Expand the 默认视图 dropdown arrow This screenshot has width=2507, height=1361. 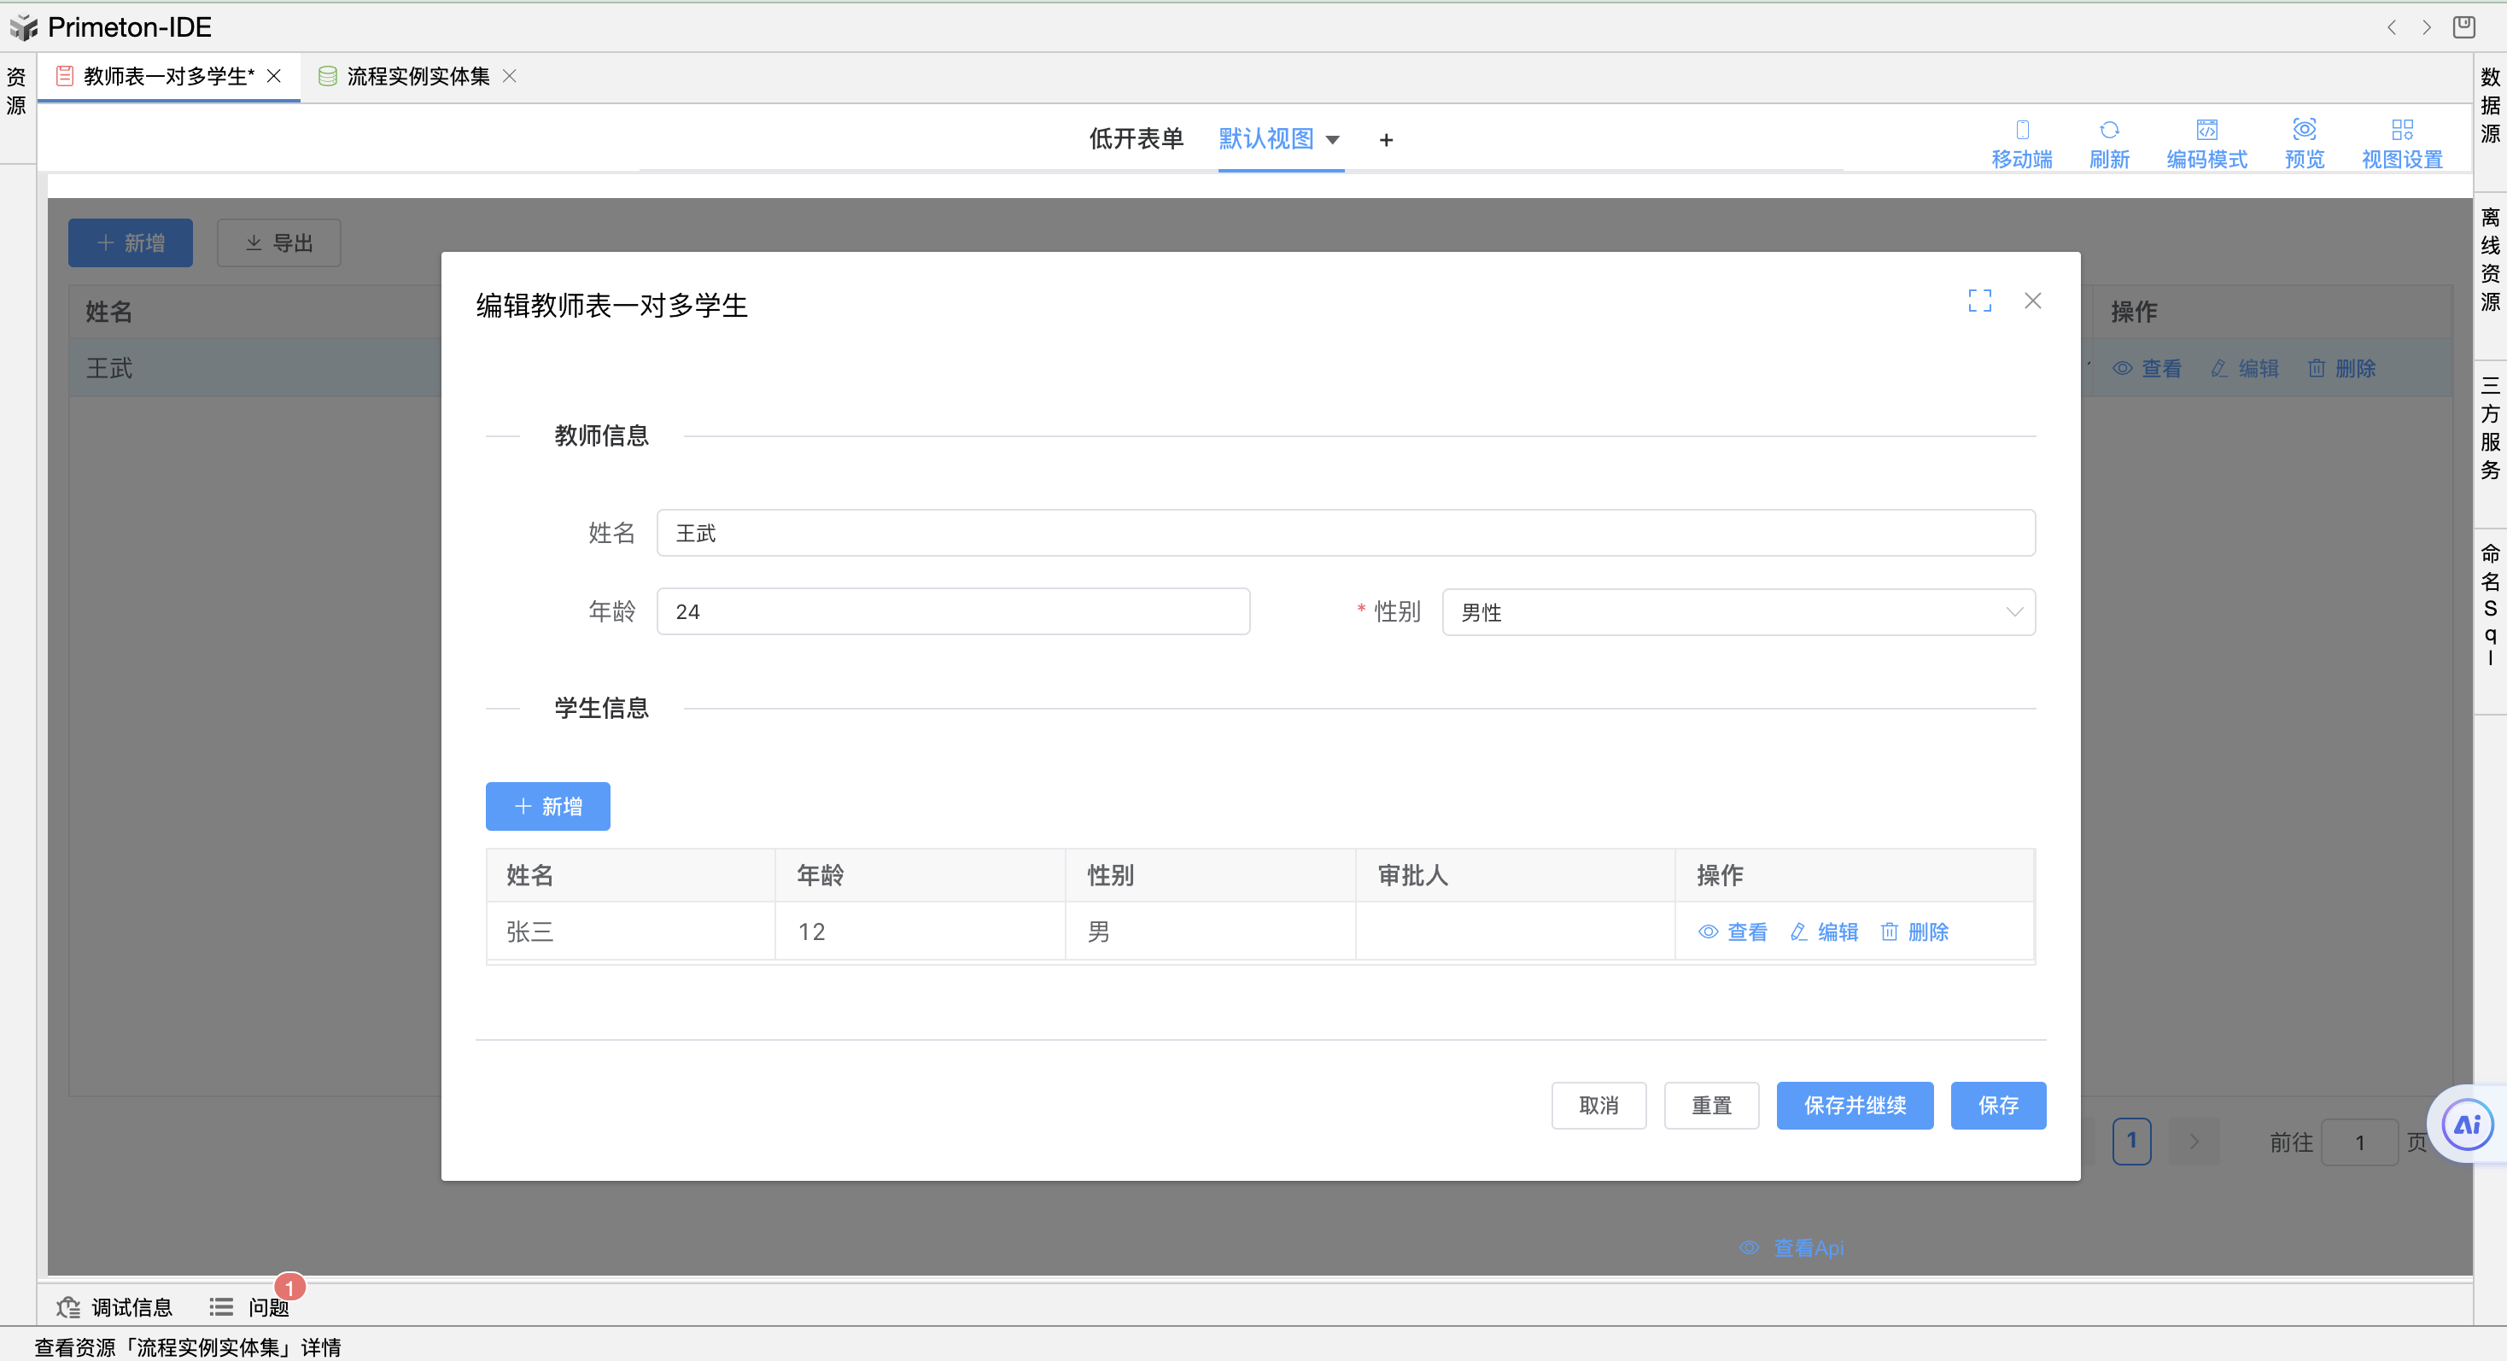pos(1332,140)
